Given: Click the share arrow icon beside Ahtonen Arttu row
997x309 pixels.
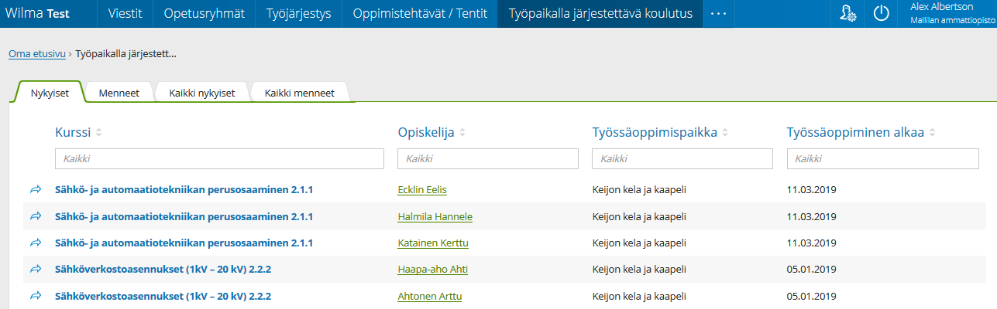Looking at the screenshot, I should click(x=35, y=296).
